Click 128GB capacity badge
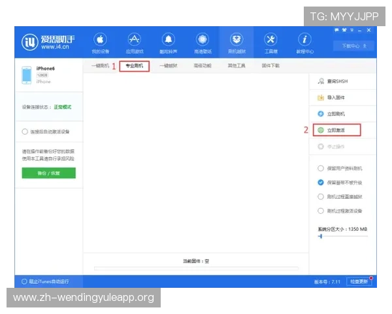392x314 pixels. 42,75
